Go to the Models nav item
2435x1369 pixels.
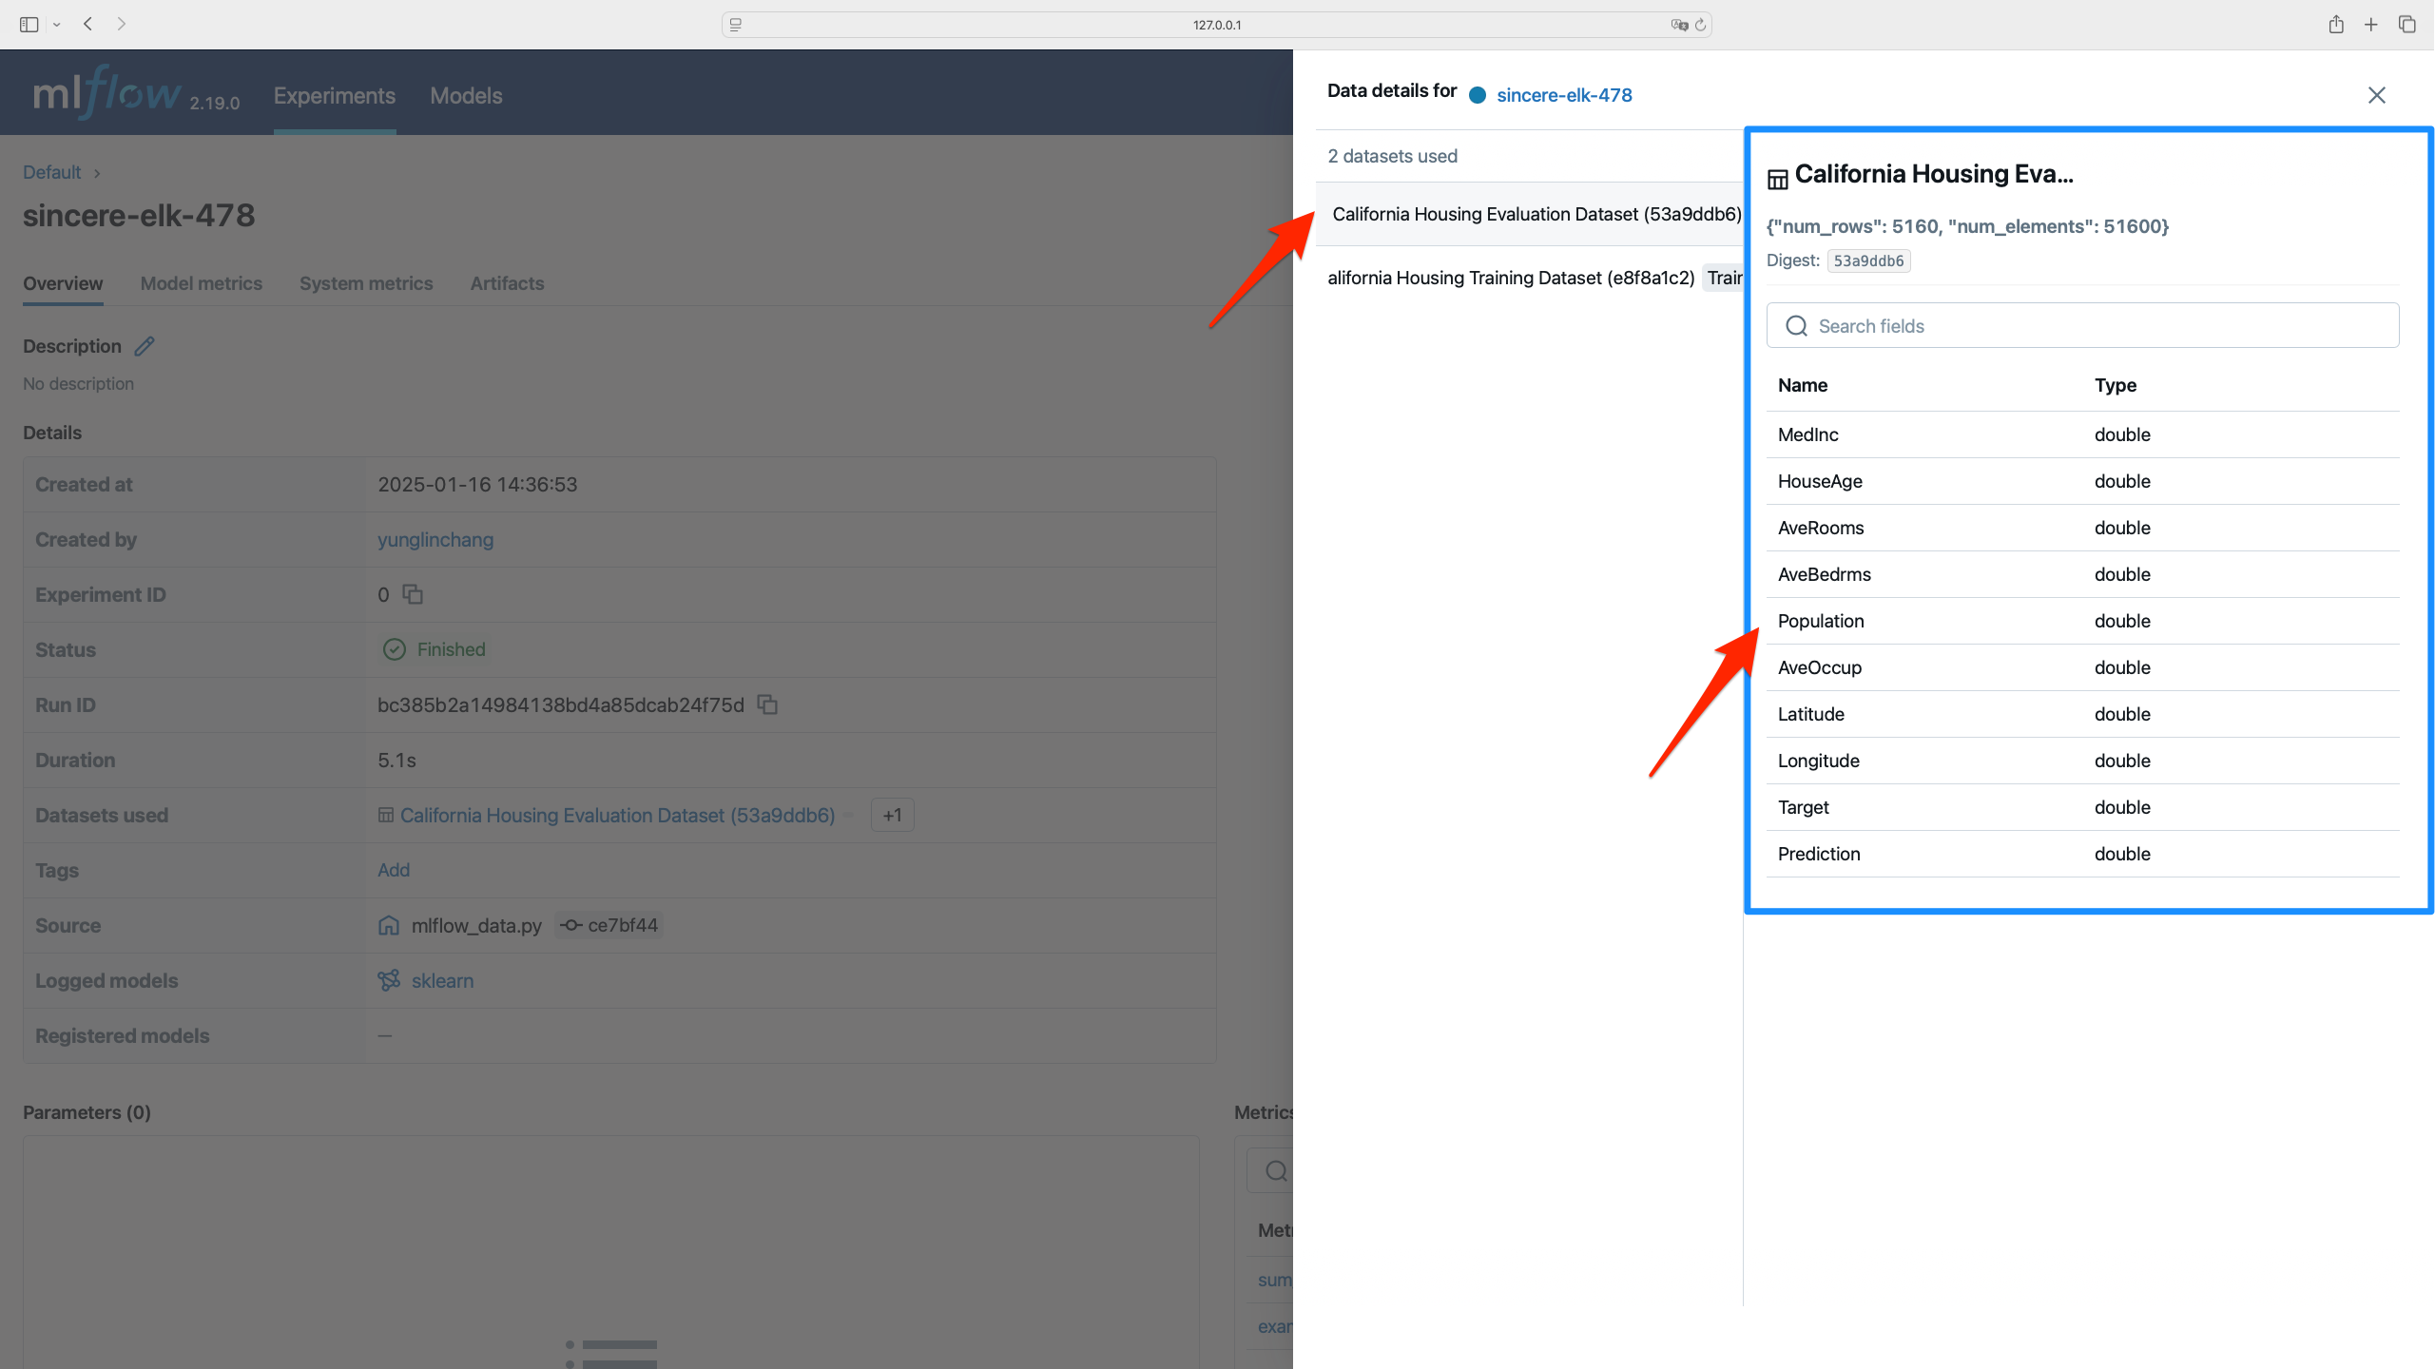[x=466, y=96]
